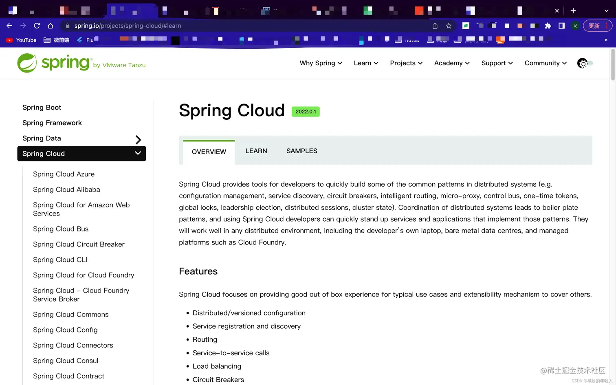Image resolution: width=616 pixels, height=385 pixels.
Task: Toggle the browser side panel icon
Action: pyautogui.click(x=561, y=26)
